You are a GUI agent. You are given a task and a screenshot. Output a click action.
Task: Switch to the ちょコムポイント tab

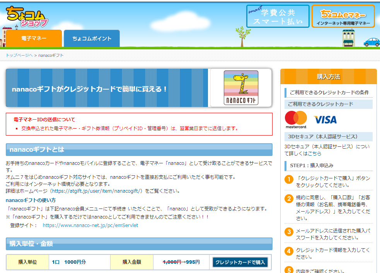(x=92, y=38)
